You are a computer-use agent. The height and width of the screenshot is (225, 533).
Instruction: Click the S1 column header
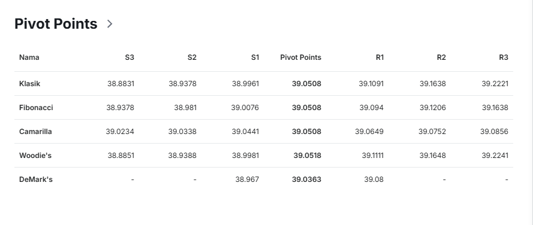pos(255,57)
